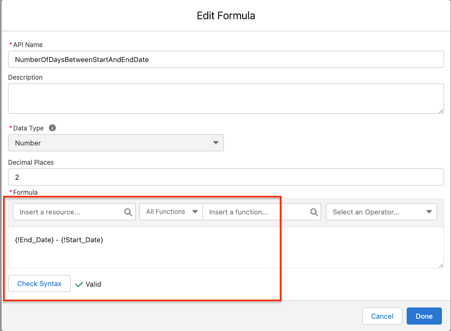451x331 pixels.
Task: Click the Cancel button
Action: [x=382, y=316]
